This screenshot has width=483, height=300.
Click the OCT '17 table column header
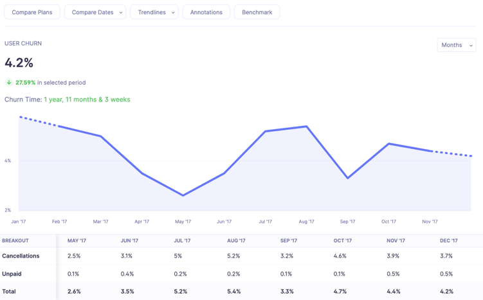343,241
